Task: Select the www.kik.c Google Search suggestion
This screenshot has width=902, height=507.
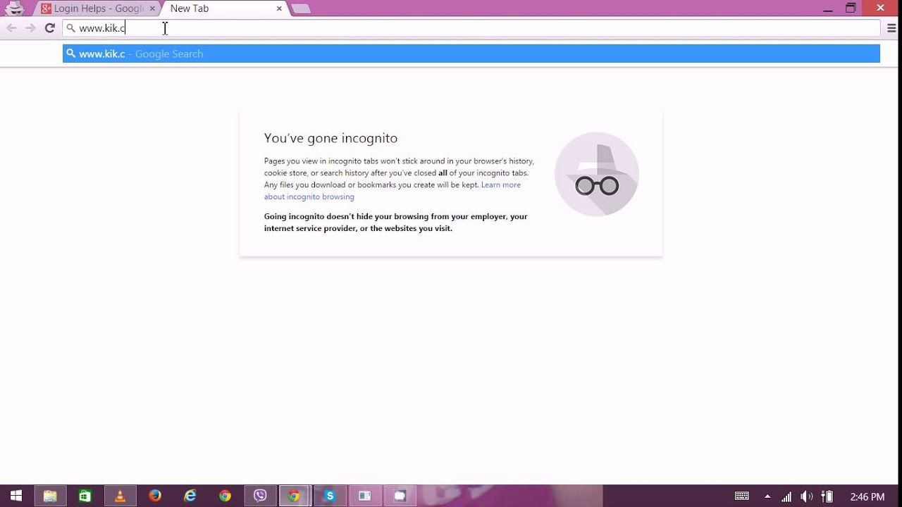Action: click(471, 54)
